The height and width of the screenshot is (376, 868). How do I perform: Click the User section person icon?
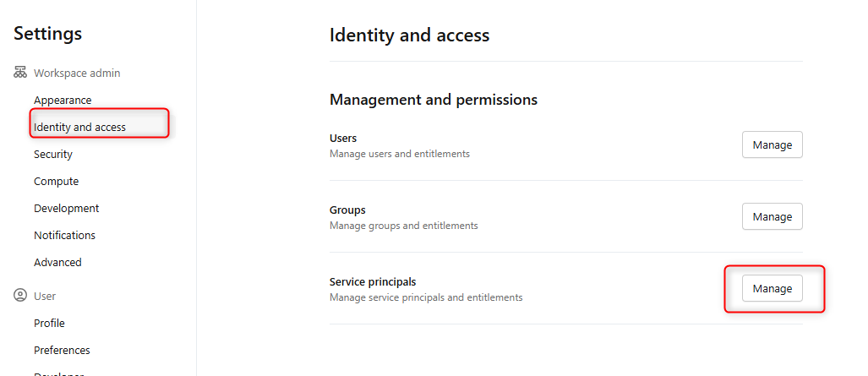coord(20,297)
